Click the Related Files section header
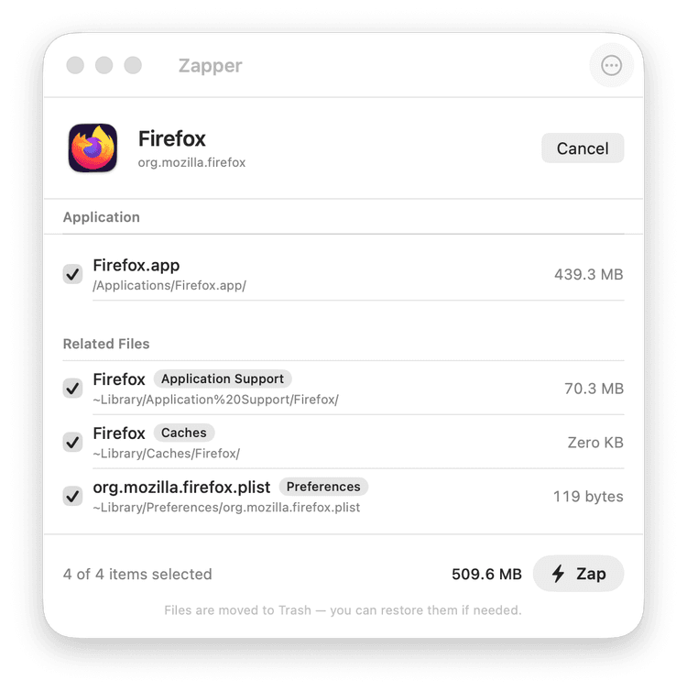The height and width of the screenshot is (691, 687). [106, 344]
